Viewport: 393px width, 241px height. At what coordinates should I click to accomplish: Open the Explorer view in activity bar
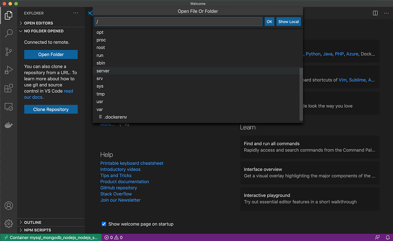coord(9,15)
